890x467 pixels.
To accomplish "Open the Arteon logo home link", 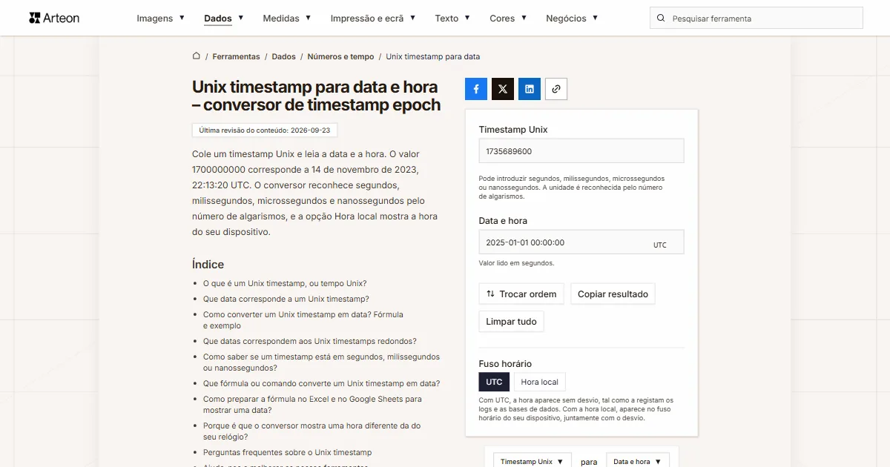I will [54, 18].
